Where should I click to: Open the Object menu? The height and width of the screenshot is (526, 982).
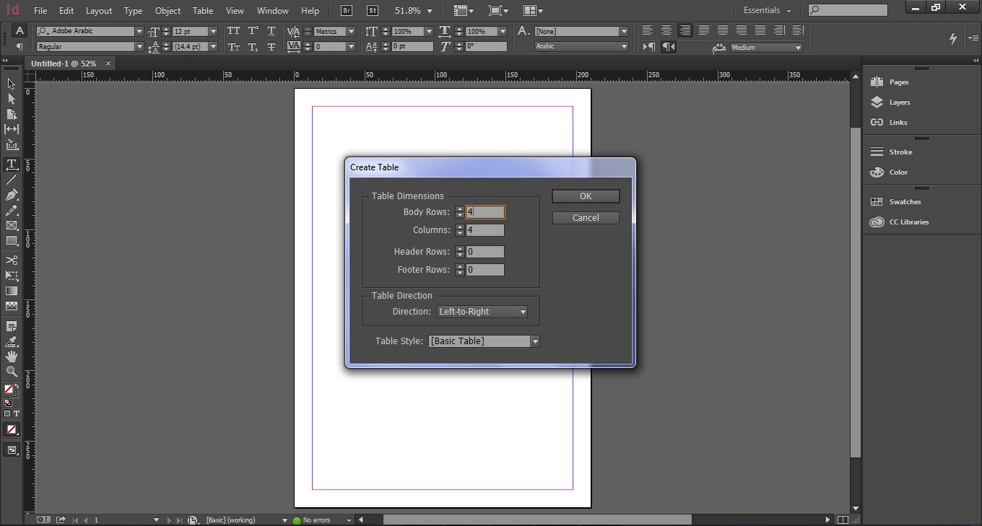coord(168,11)
